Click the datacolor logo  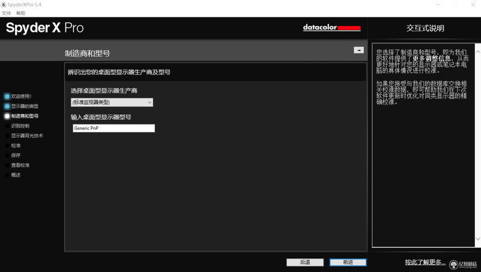[x=332, y=28]
